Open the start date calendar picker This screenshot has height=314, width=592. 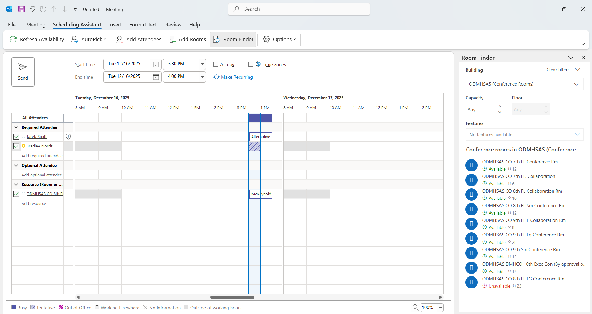coord(156,64)
